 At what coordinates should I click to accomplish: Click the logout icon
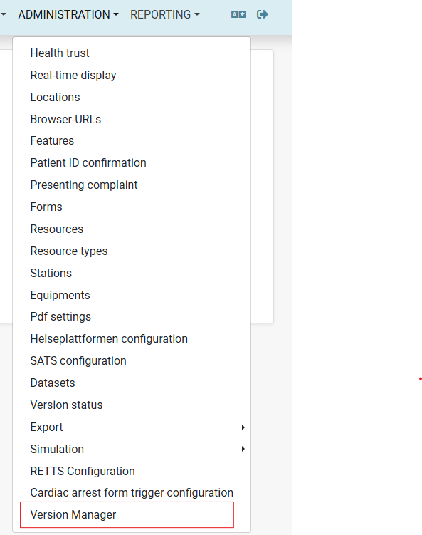(263, 14)
